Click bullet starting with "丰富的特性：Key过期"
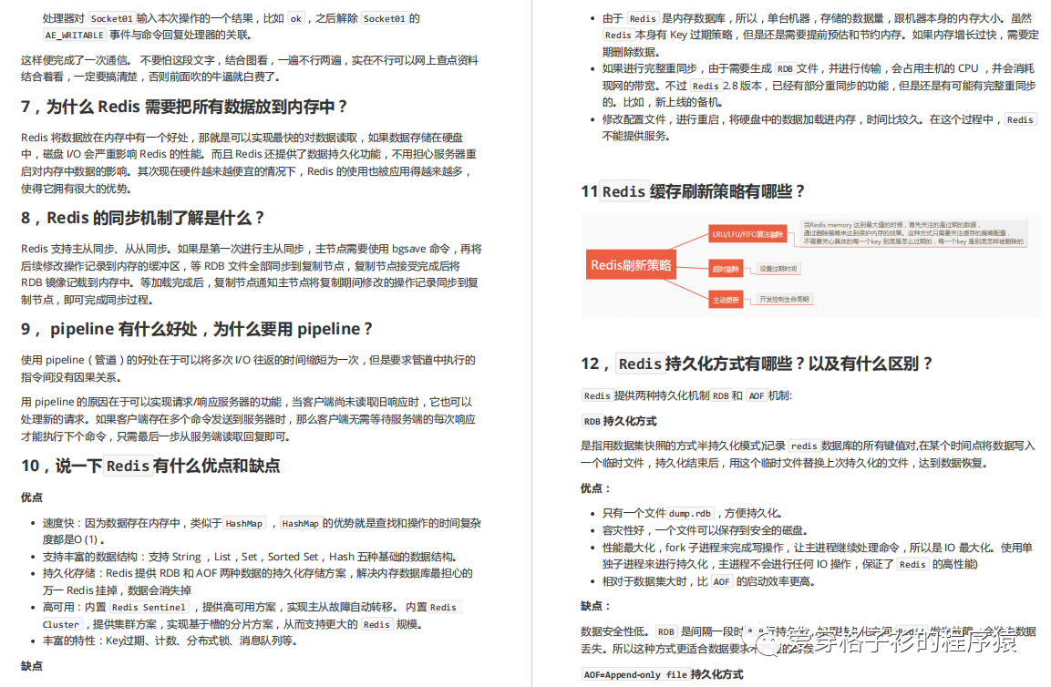This screenshot has width=1051, height=687. click(x=170, y=641)
